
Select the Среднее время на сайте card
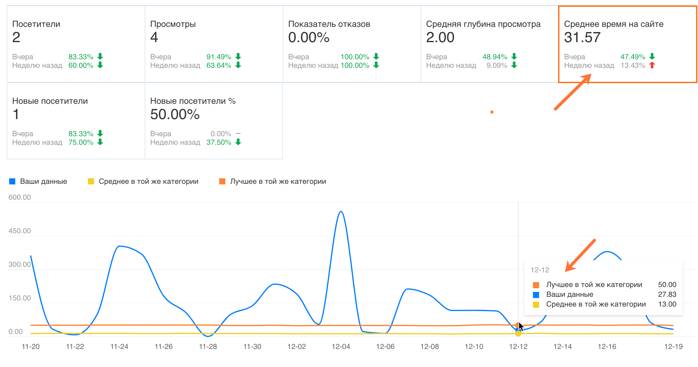628,44
